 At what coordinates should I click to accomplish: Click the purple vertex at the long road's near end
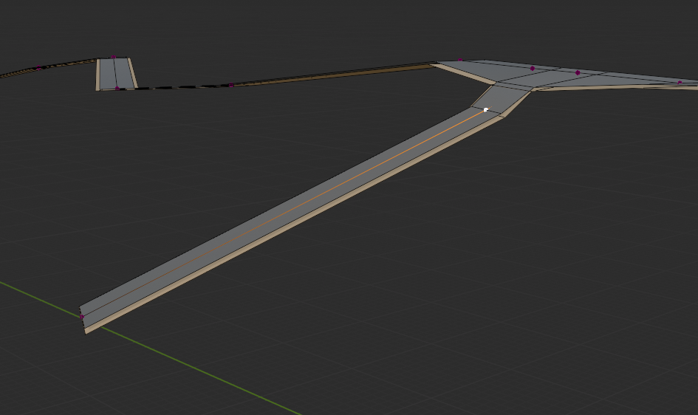82,317
